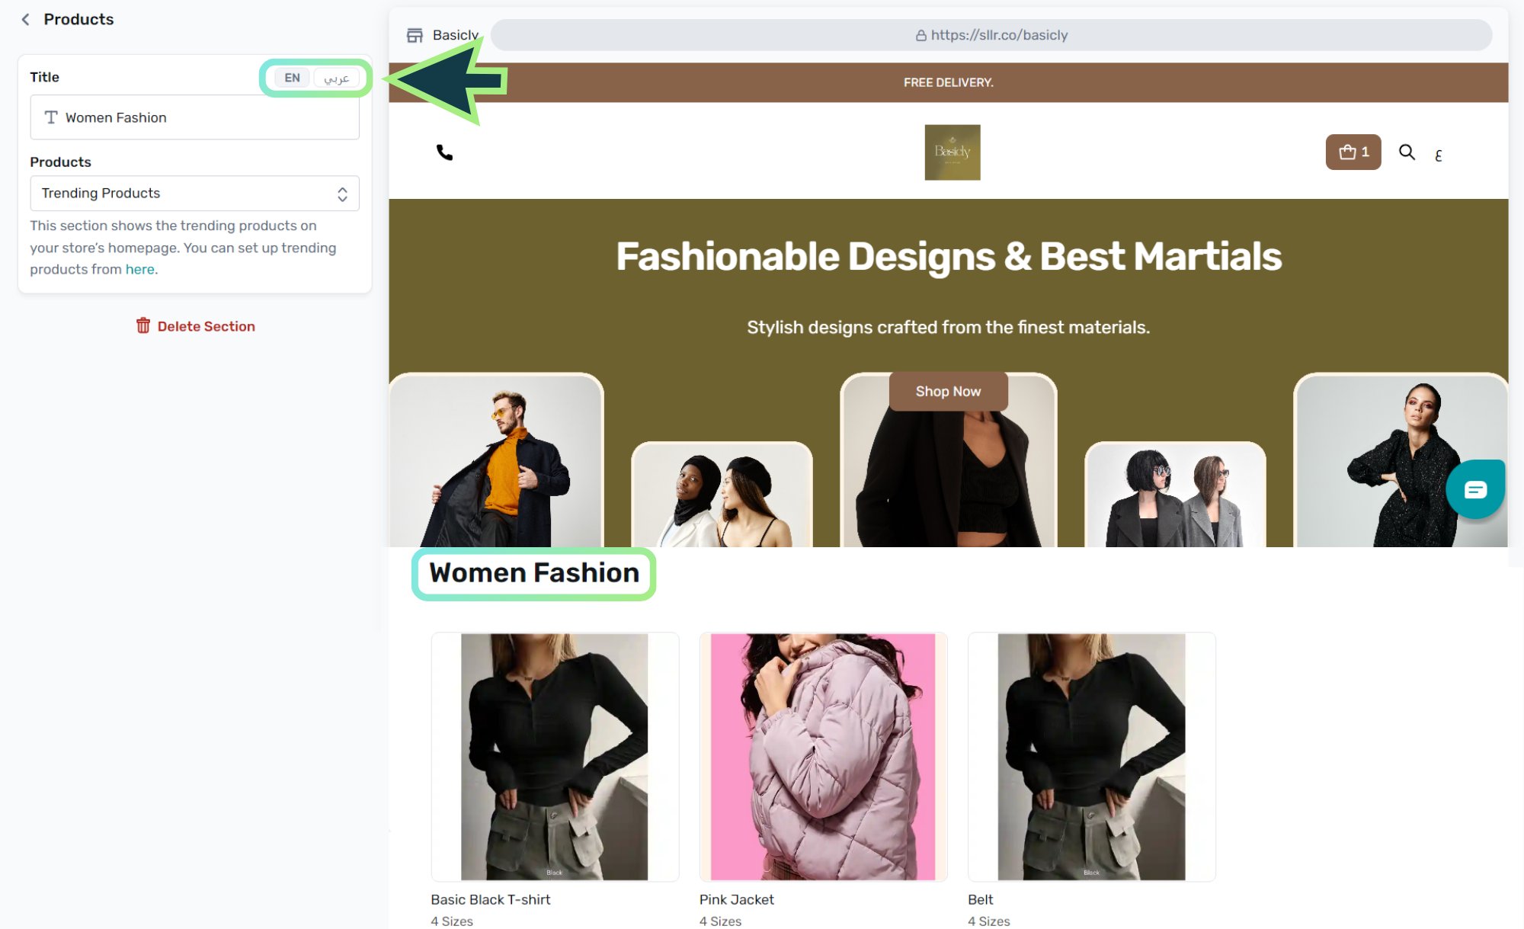Click the Arabic language letter icon in the header
Viewport: 1524px width, 929px height.
[x=1438, y=155]
